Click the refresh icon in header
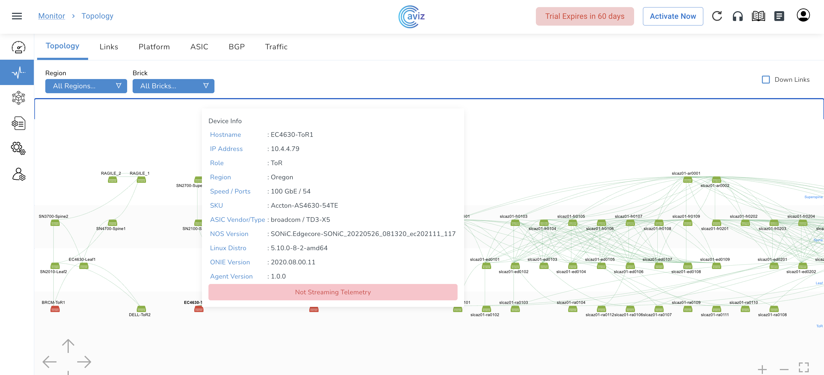824x375 pixels. click(x=717, y=16)
